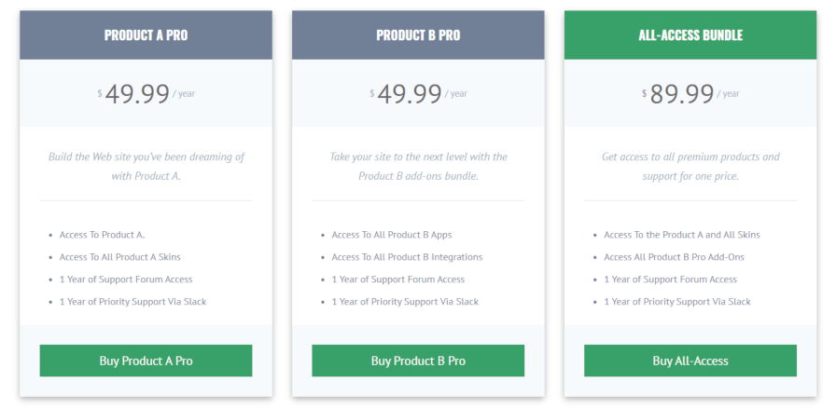Click Support Forum Access in Product A Pro card
836x409 pixels.
pyautogui.click(x=126, y=279)
